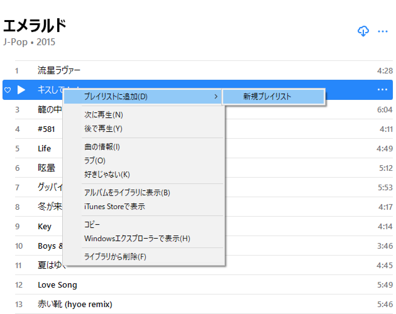Viewport: 396px width, 314px height.
Task: Select track 赤い靴 (hyoe remix)
Action: (x=75, y=304)
